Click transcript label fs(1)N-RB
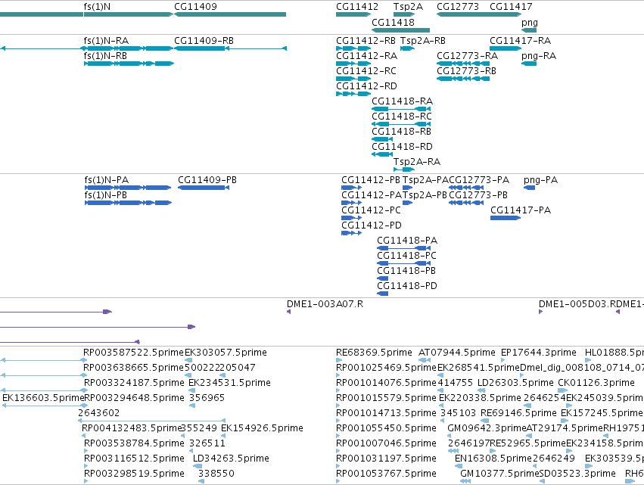Screen dimensions: 644x485 (x=105, y=56)
